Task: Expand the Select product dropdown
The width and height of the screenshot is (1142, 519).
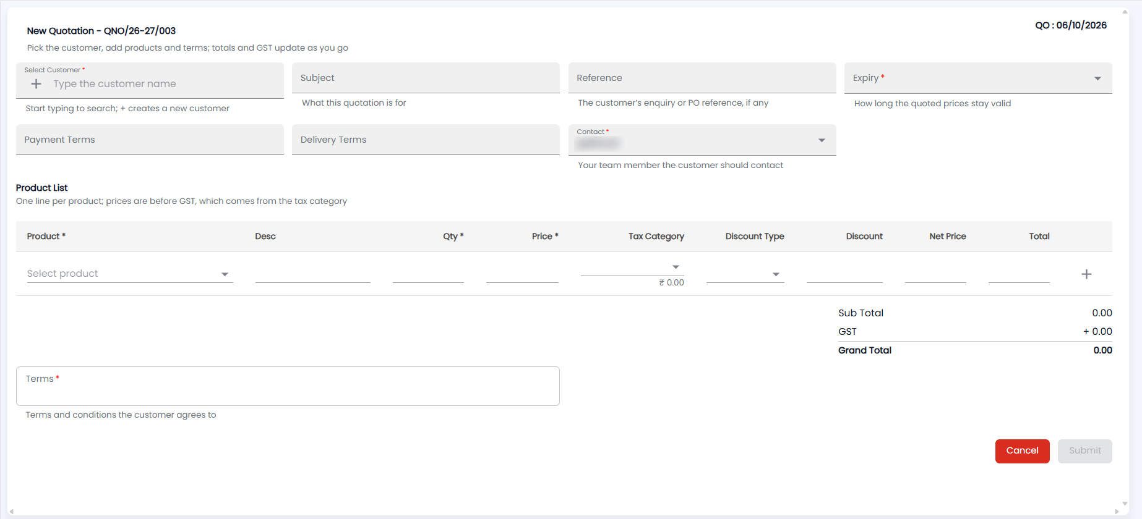Action: point(130,274)
